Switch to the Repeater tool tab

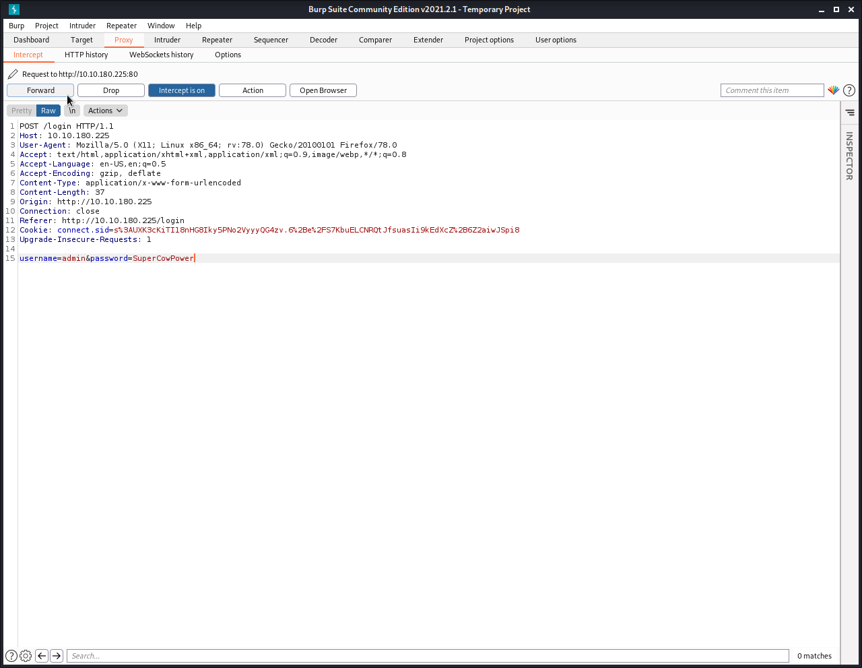(x=218, y=40)
